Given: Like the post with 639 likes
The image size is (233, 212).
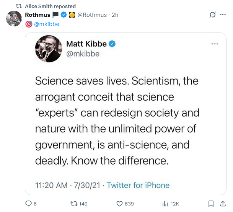Looking at the screenshot, I should [119, 204].
